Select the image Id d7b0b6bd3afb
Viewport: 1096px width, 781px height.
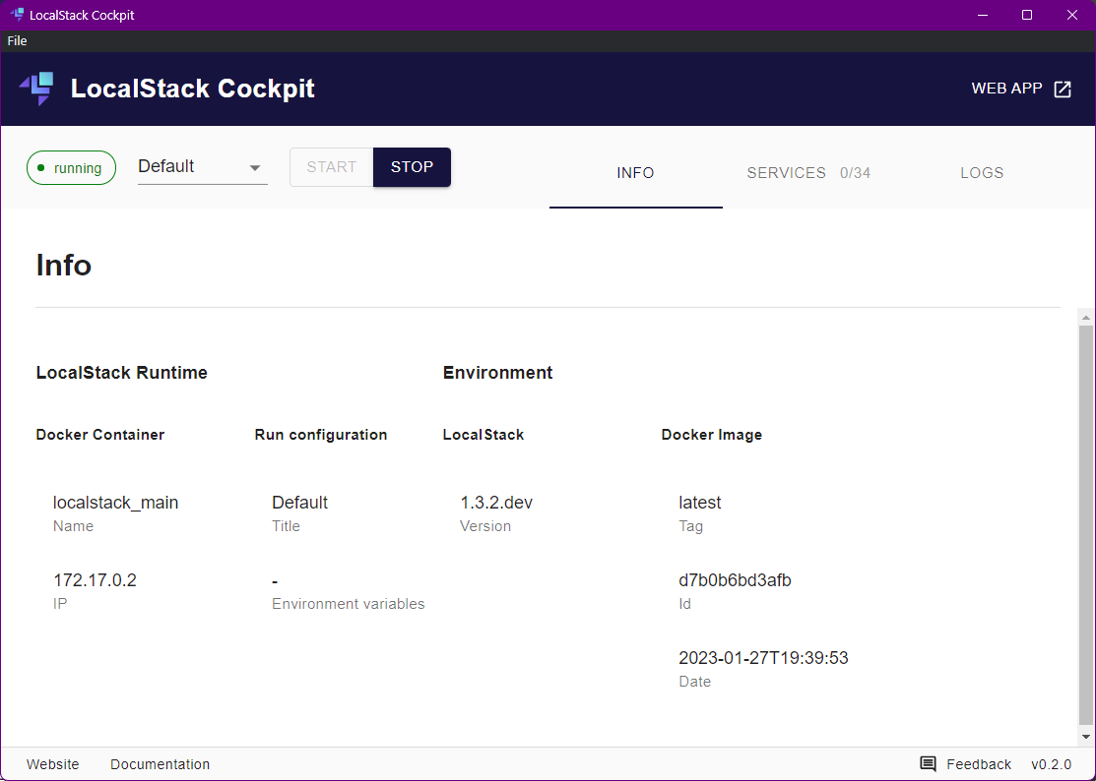735,580
